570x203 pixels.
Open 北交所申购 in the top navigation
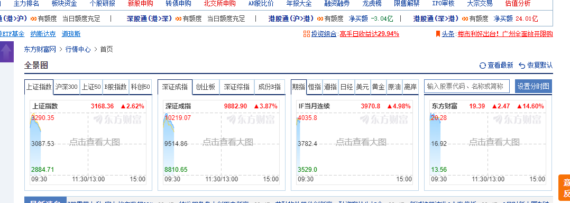tap(219, 4)
